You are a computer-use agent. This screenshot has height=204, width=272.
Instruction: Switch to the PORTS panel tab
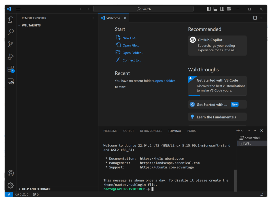191,131
